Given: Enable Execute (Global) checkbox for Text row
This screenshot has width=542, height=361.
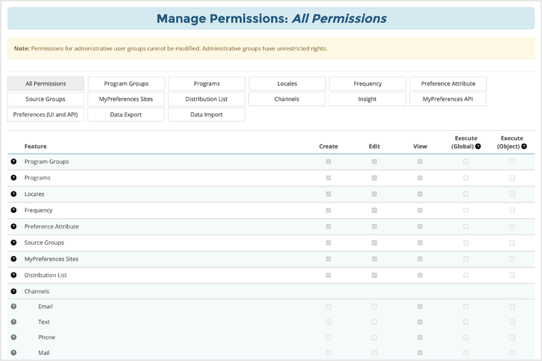Looking at the screenshot, I should tap(466, 322).
